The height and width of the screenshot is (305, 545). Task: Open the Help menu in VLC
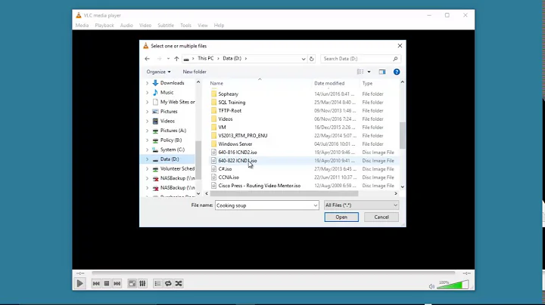click(x=219, y=26)
